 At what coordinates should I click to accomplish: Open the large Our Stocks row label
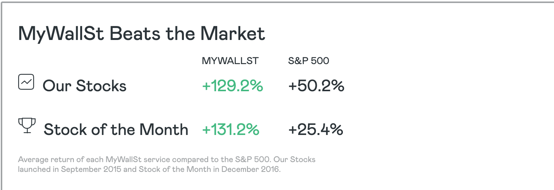tap(84, 86)
